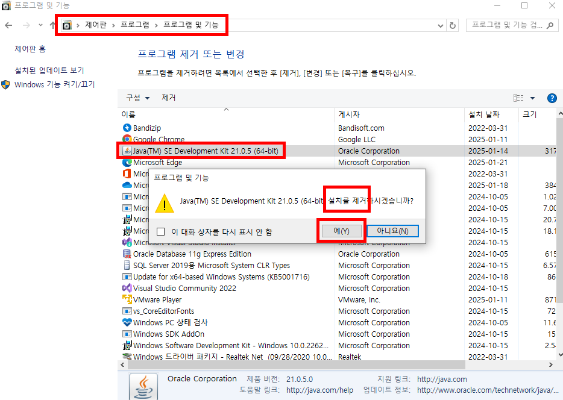Click the warning triangle icon in dialog
Screen dimensions: 563x400
point(165,204)
